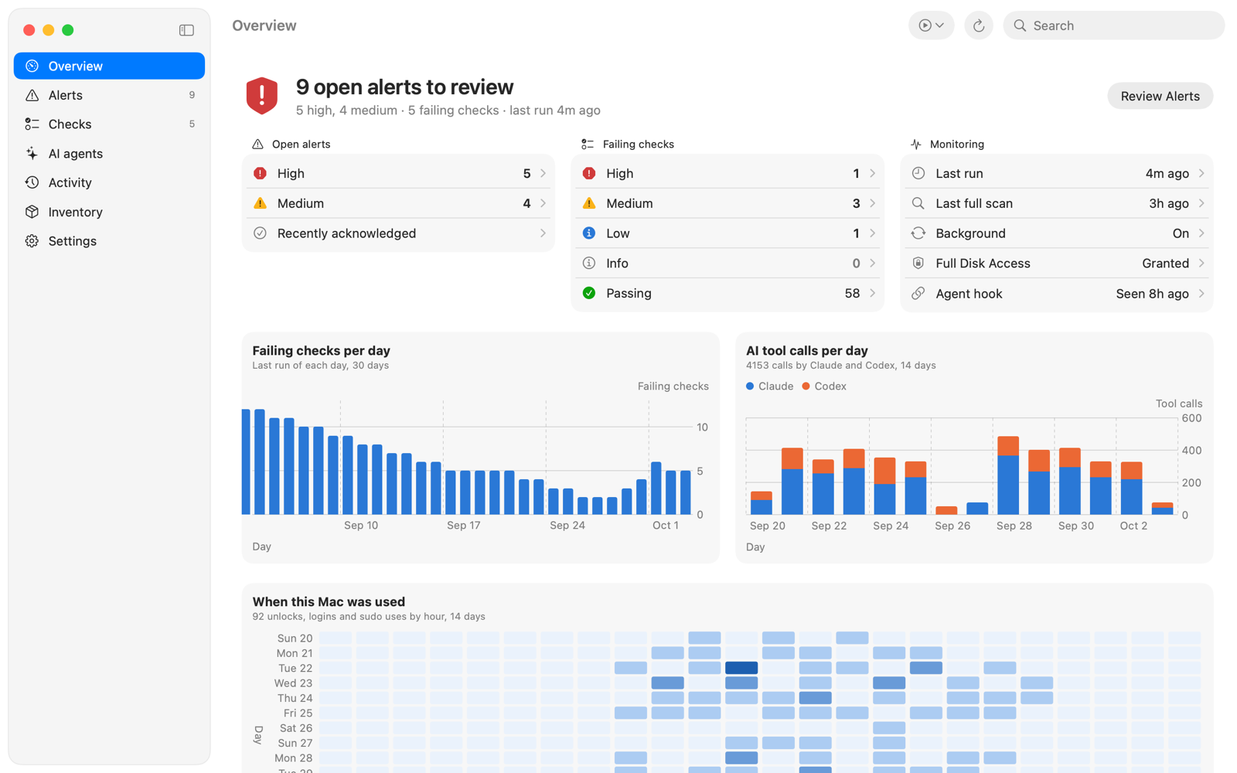The height and width of the screenshot is (773, 1237).
Task: Click the 'Sep 28' bar in the AI tool calls chart
Action: pos(1007,475)
